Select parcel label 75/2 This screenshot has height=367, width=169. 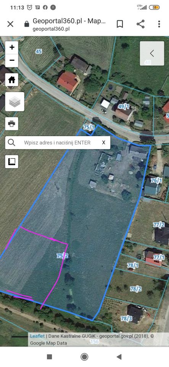(x=62, y=256)
